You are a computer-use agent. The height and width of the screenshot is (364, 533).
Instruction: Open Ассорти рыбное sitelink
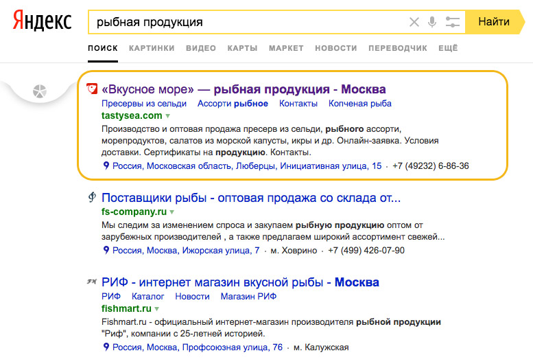click(233, 104)
